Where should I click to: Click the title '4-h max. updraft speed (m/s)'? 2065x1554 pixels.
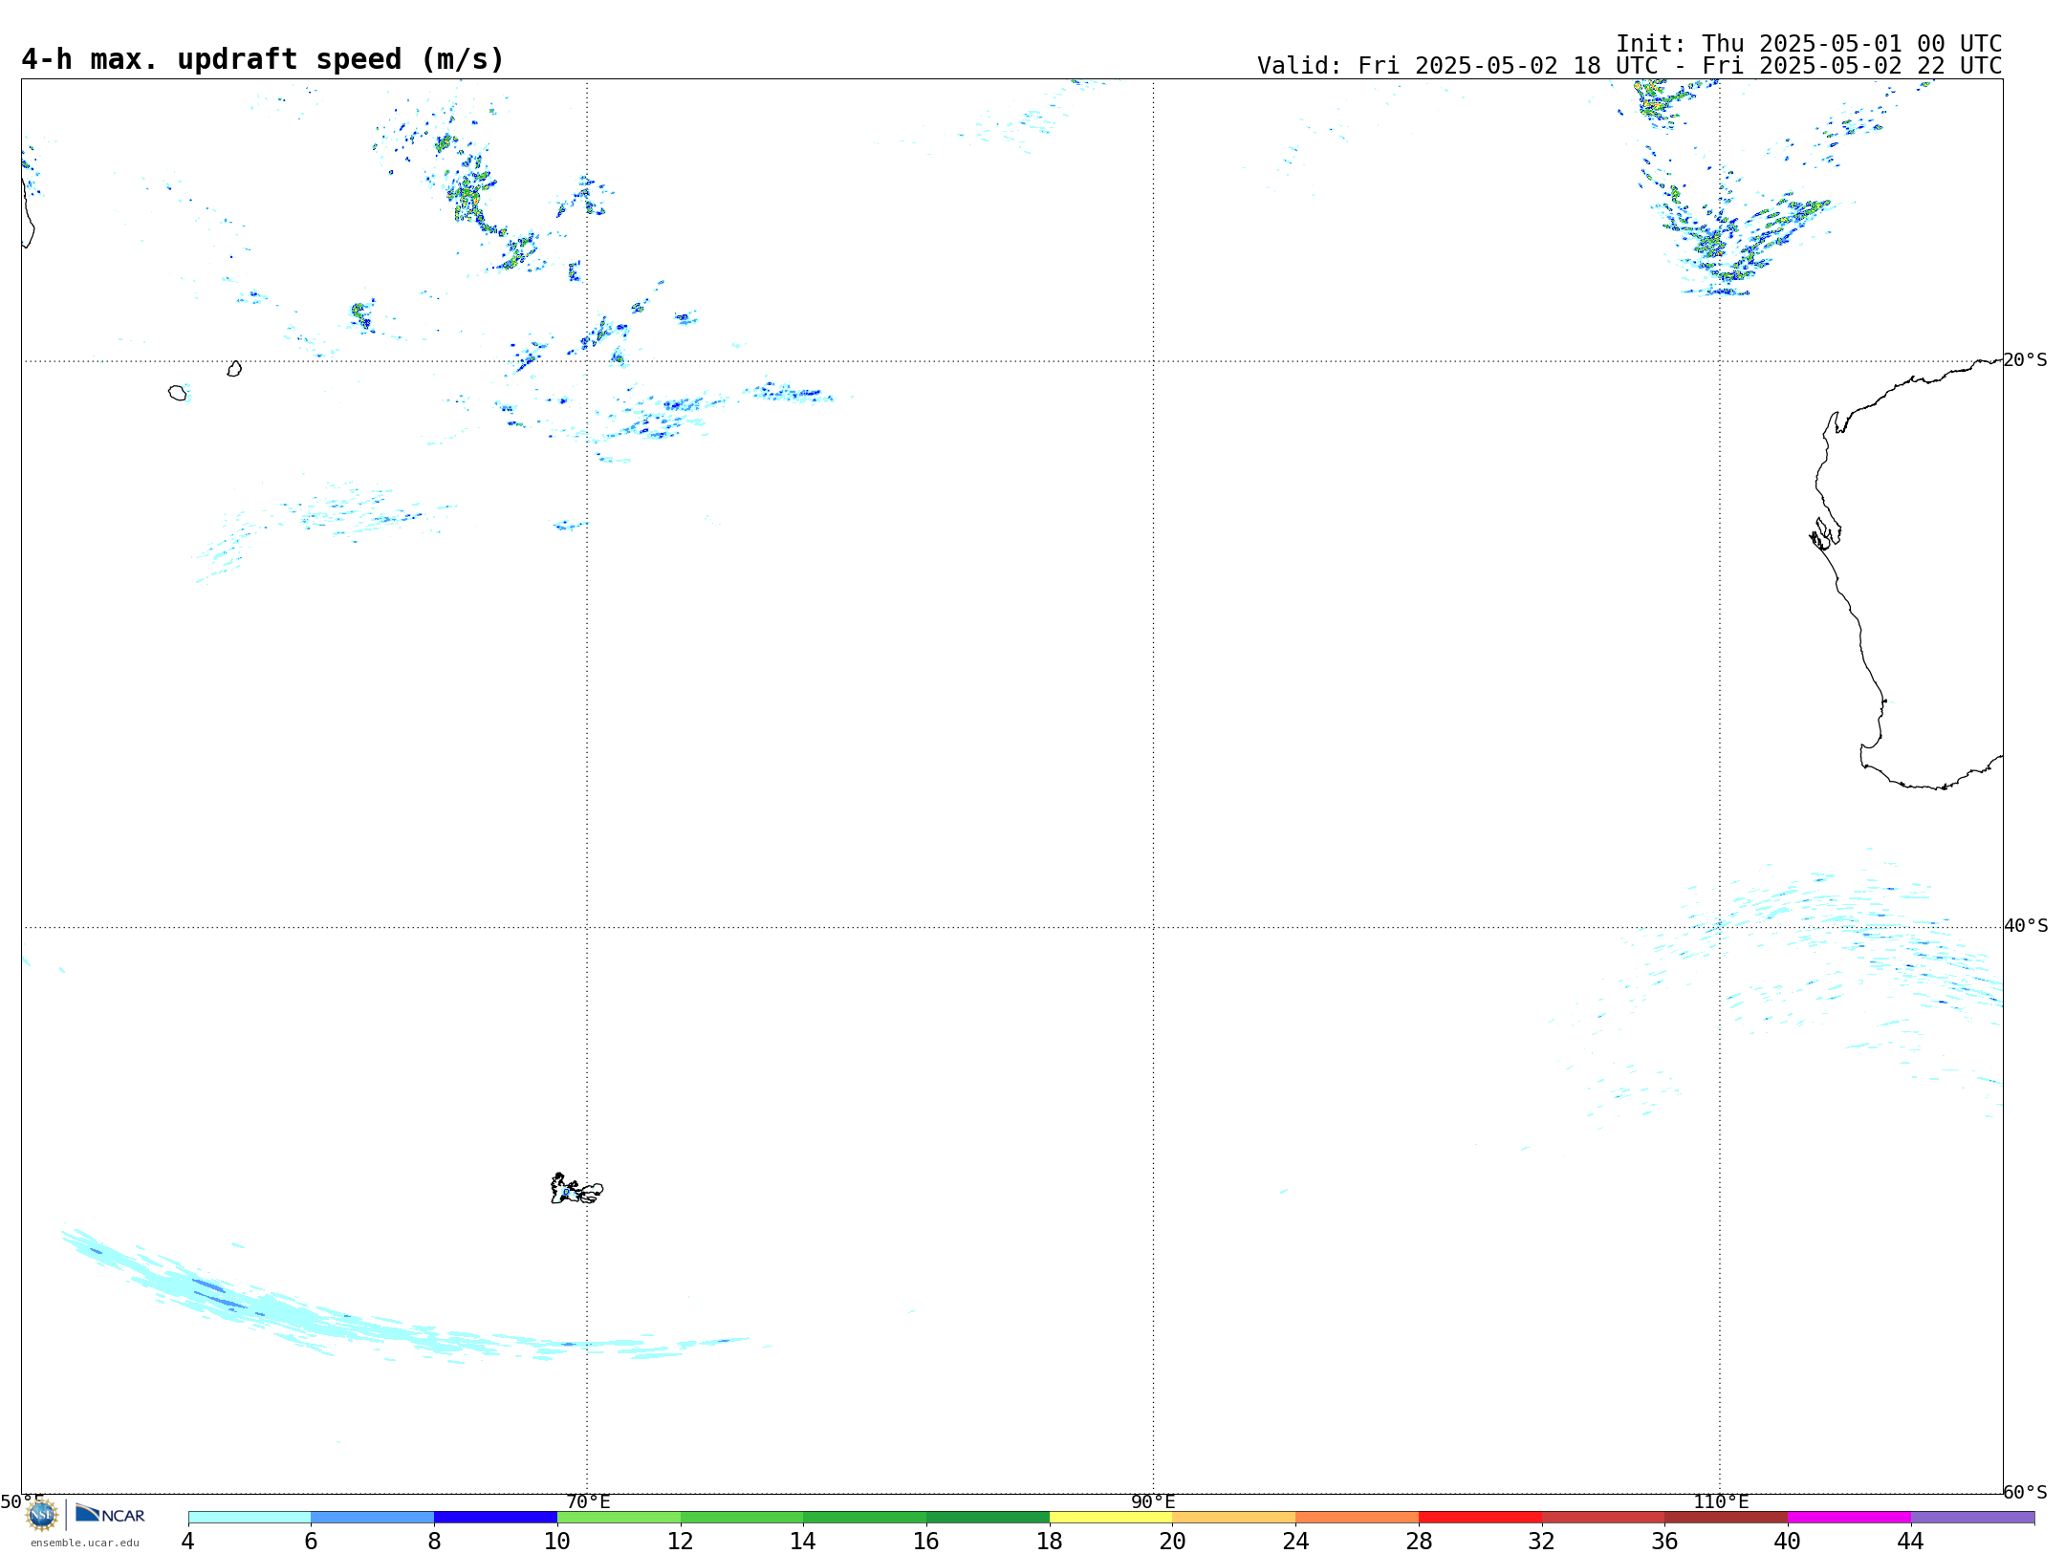click(x=263, y=59)
